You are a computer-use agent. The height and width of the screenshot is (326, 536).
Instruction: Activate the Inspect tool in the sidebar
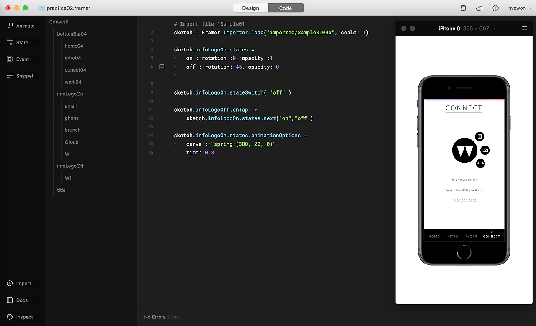coord(20,317)
